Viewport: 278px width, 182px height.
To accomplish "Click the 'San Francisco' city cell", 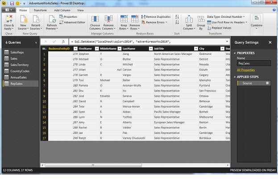I will point(212,91).
